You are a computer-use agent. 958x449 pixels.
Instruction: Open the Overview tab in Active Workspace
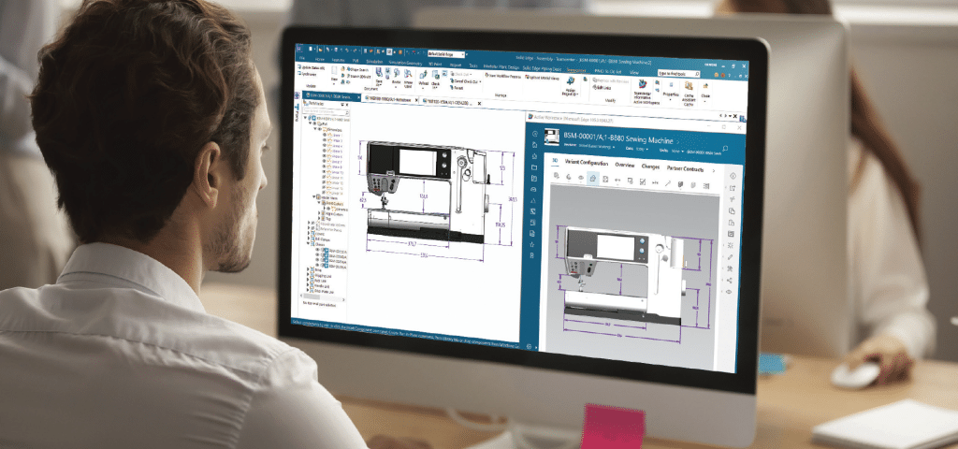click(x=625, y=165)
